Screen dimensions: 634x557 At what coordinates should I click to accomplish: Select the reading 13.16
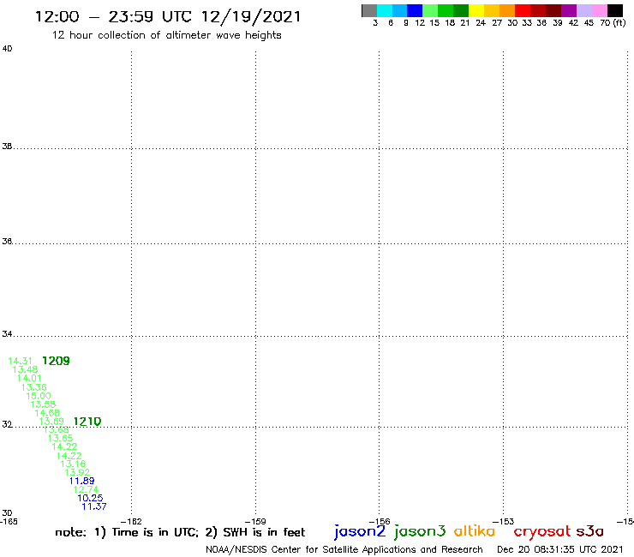73,464
